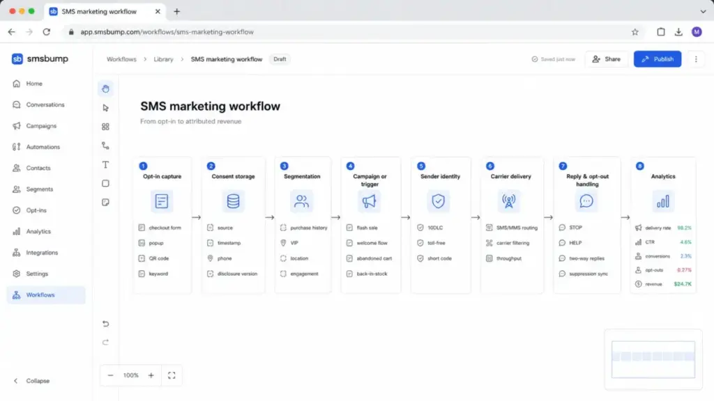Click the Campaign megaphone icon

tap(370, 201)
